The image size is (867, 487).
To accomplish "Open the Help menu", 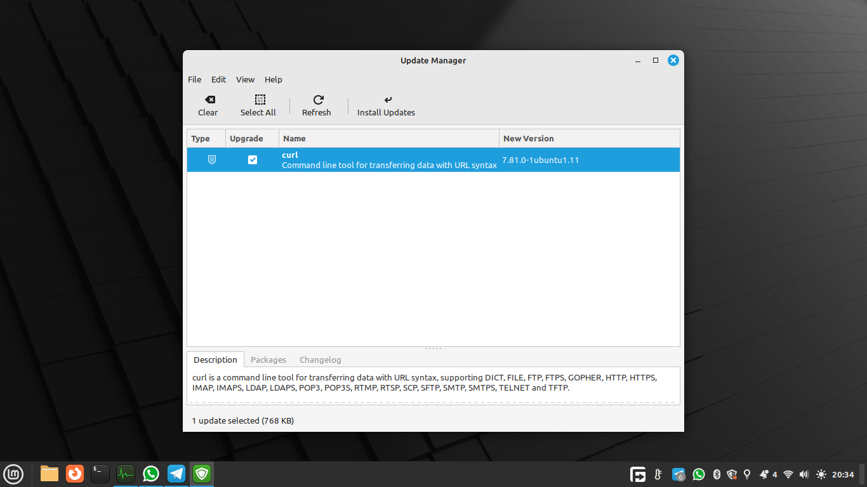I will click(274, 79).
